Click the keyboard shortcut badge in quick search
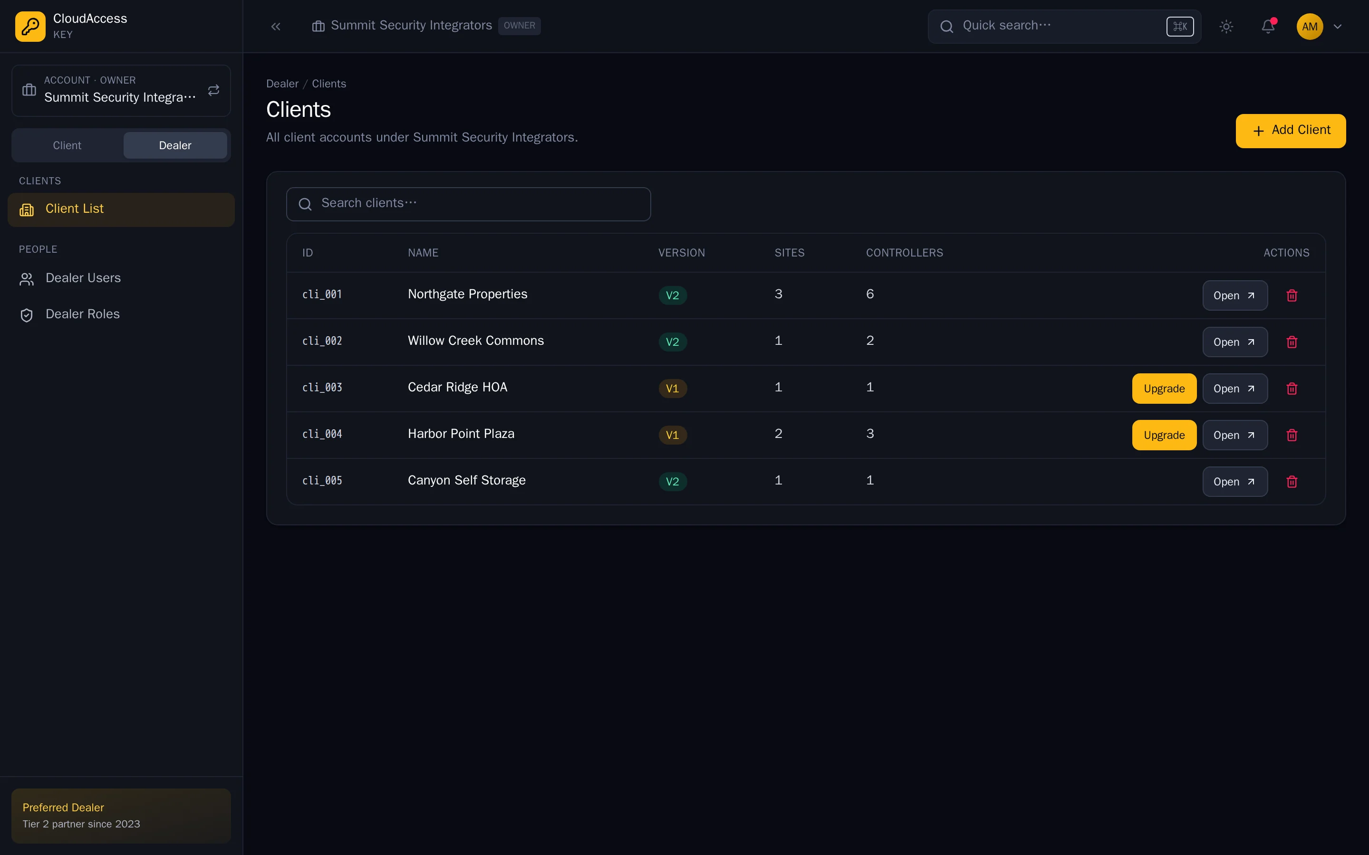Image resolution: width=1369 pixels, height=855 pixels. (x=1179, y=26)
